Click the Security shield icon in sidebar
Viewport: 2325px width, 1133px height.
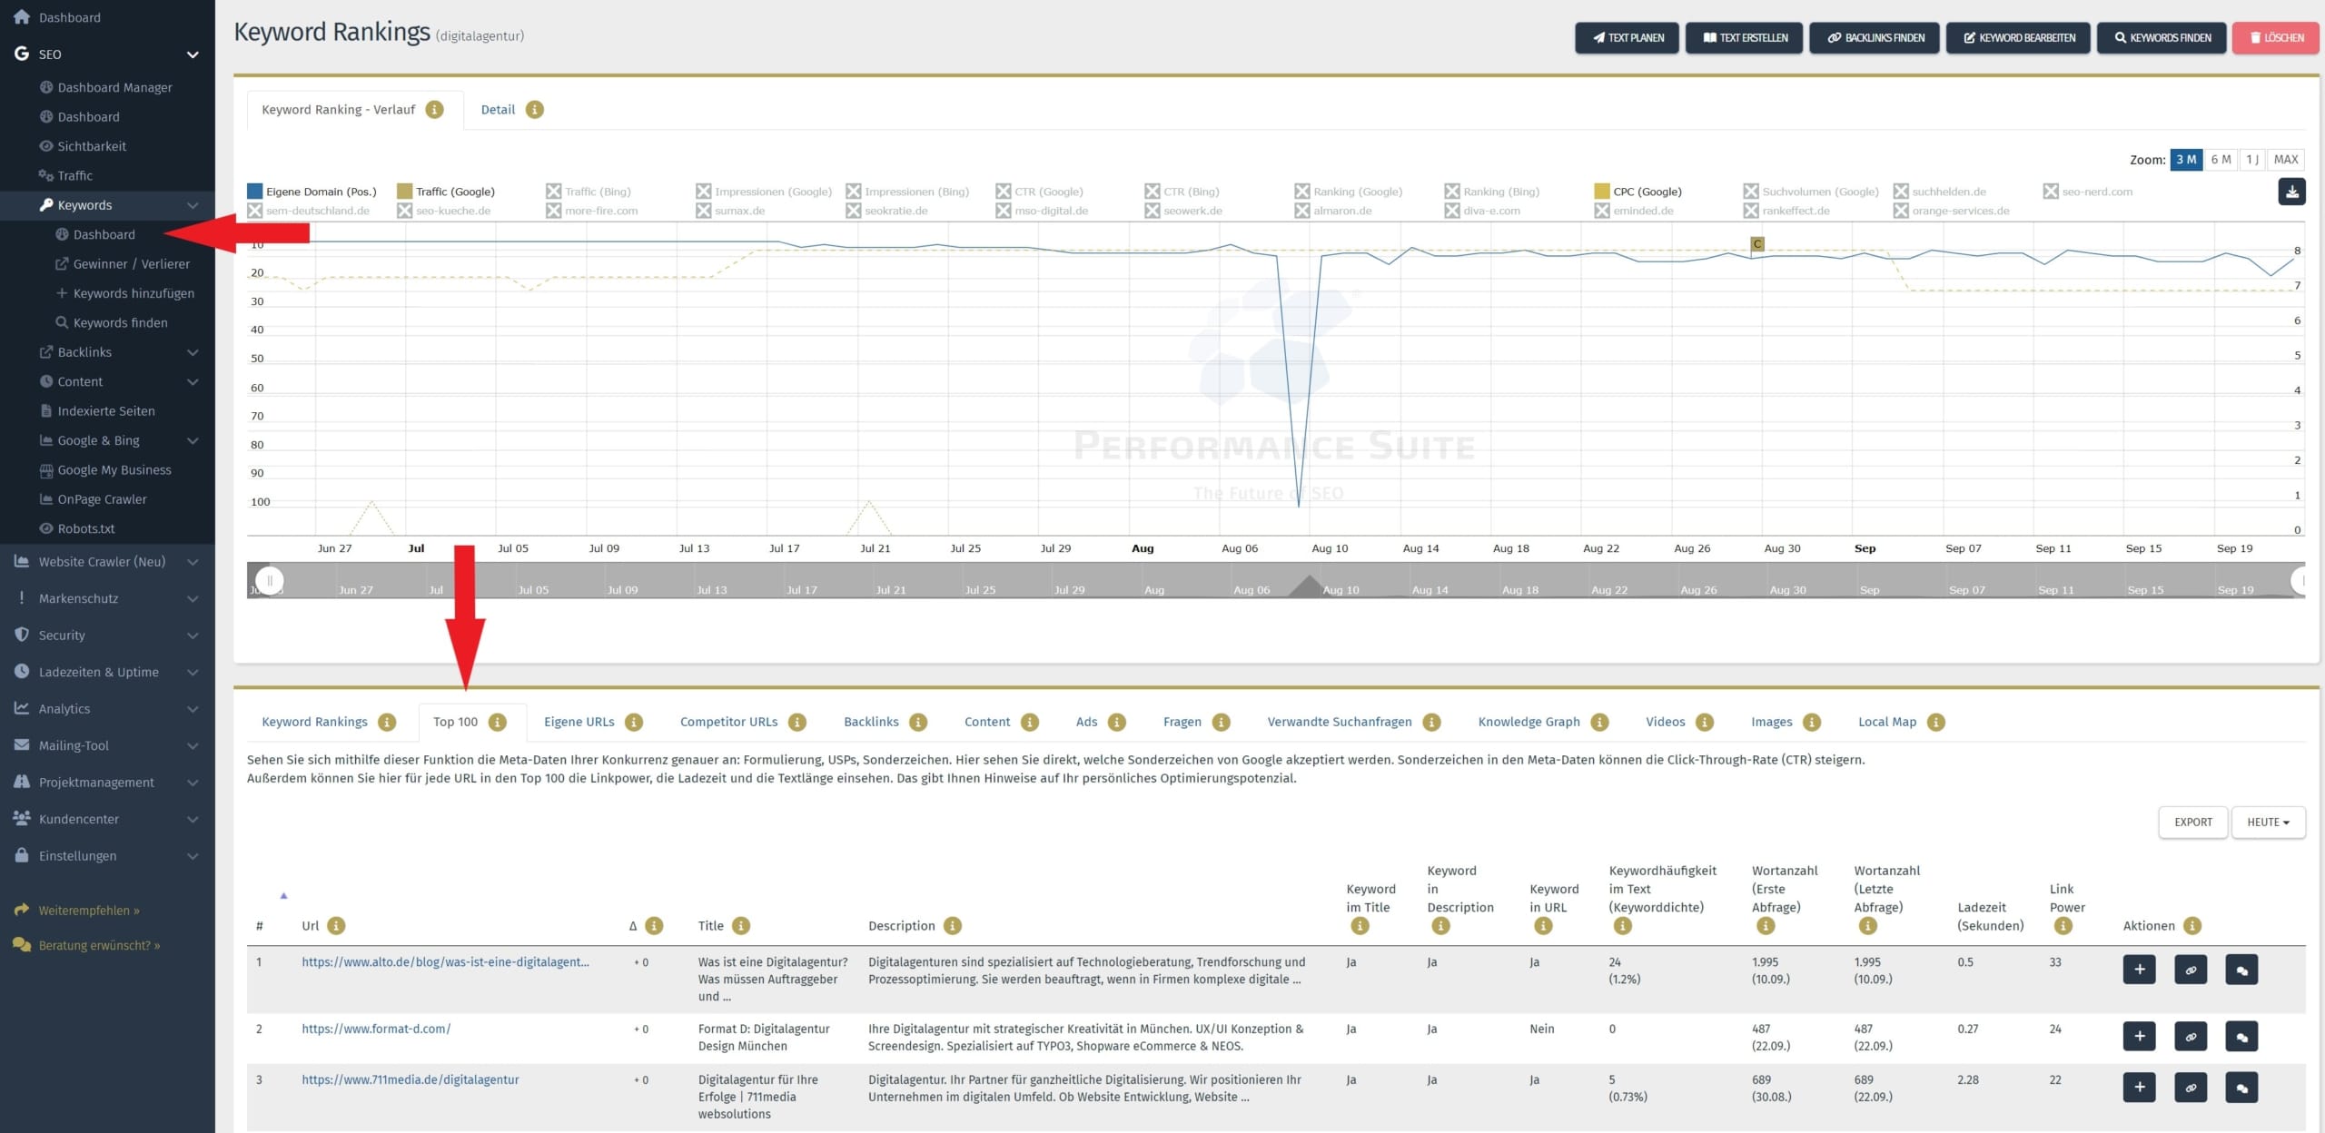coord(22,635)
